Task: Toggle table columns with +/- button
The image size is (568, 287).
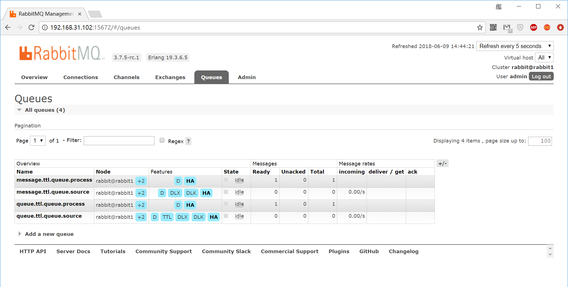Action: pos(442,163)
